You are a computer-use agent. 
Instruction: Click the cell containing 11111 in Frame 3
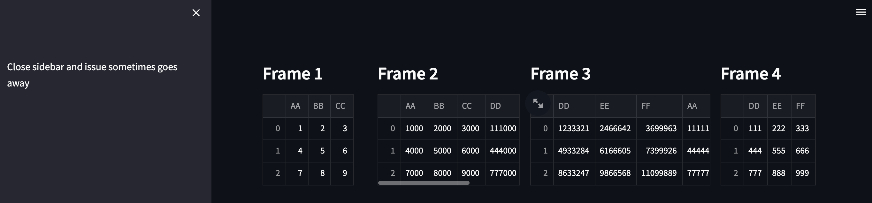point(698,128)
